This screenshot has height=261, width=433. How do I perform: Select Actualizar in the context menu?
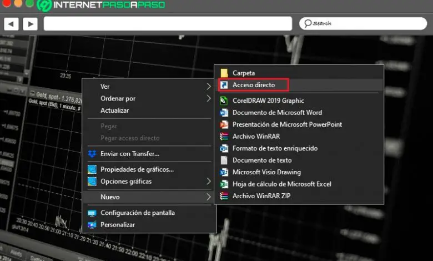pos(114,111)
